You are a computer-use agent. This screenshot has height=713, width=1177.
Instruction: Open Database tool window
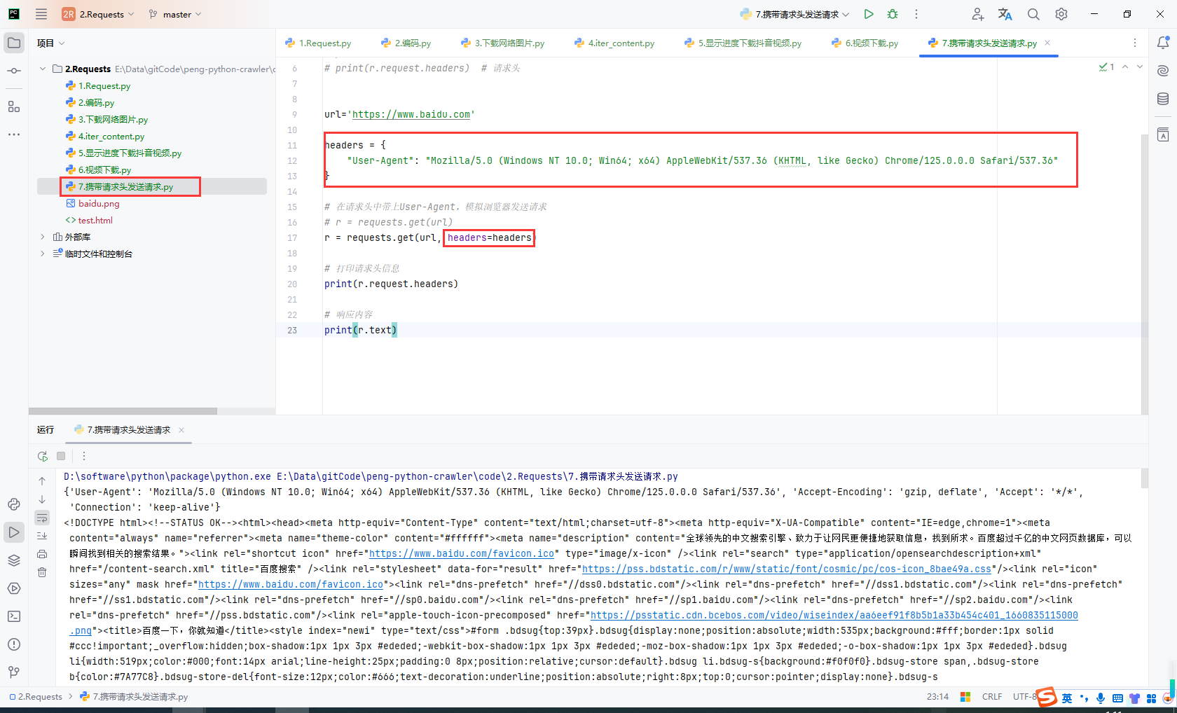pyautogui.click(x=1163, y=99)
